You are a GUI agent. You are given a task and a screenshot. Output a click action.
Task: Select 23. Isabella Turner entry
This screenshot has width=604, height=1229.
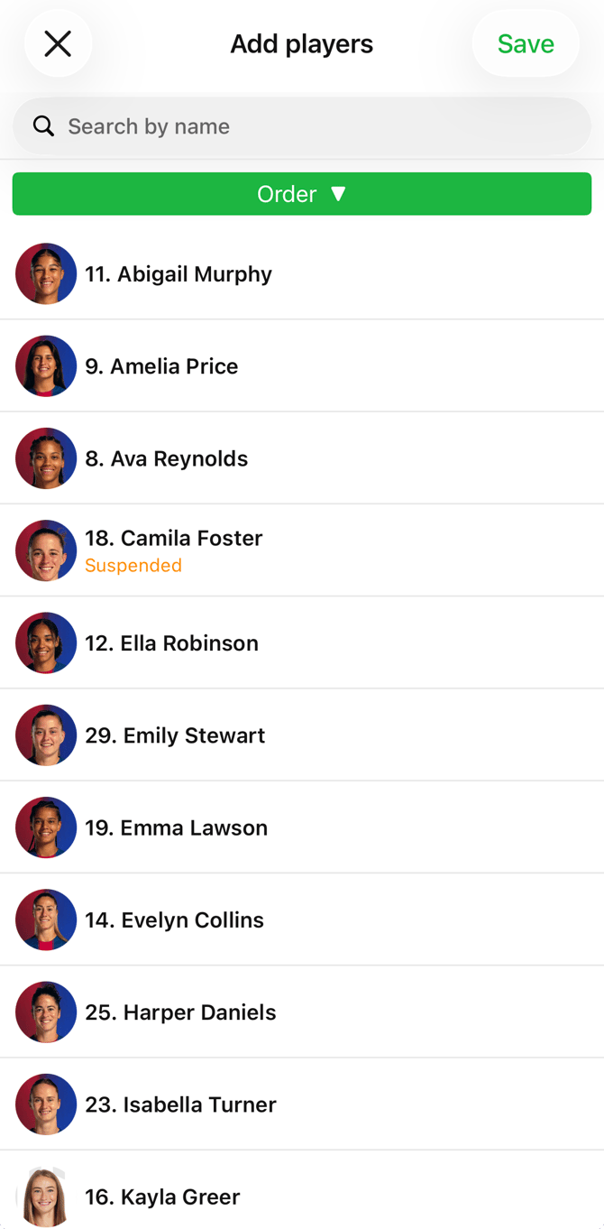[302, 1104]
